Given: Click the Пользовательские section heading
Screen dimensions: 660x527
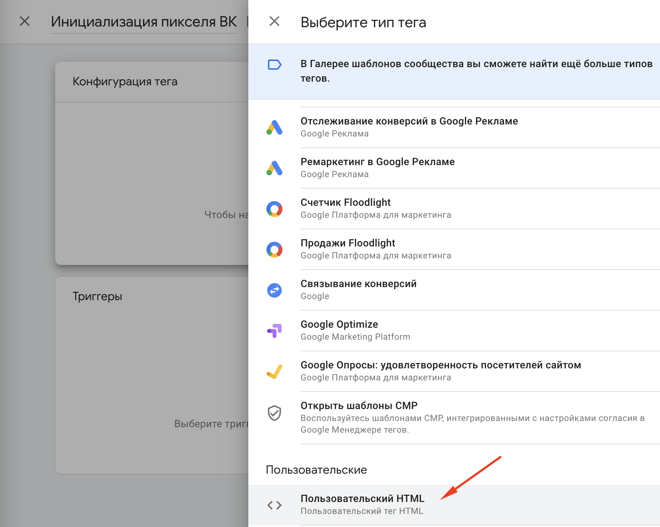Looking at the screenshot, I should coord(316,470).
